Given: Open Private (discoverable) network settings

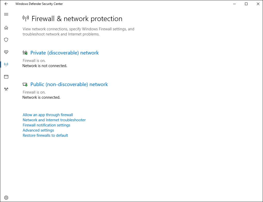Looking at the screenshot, I should (x=64, y=53).
